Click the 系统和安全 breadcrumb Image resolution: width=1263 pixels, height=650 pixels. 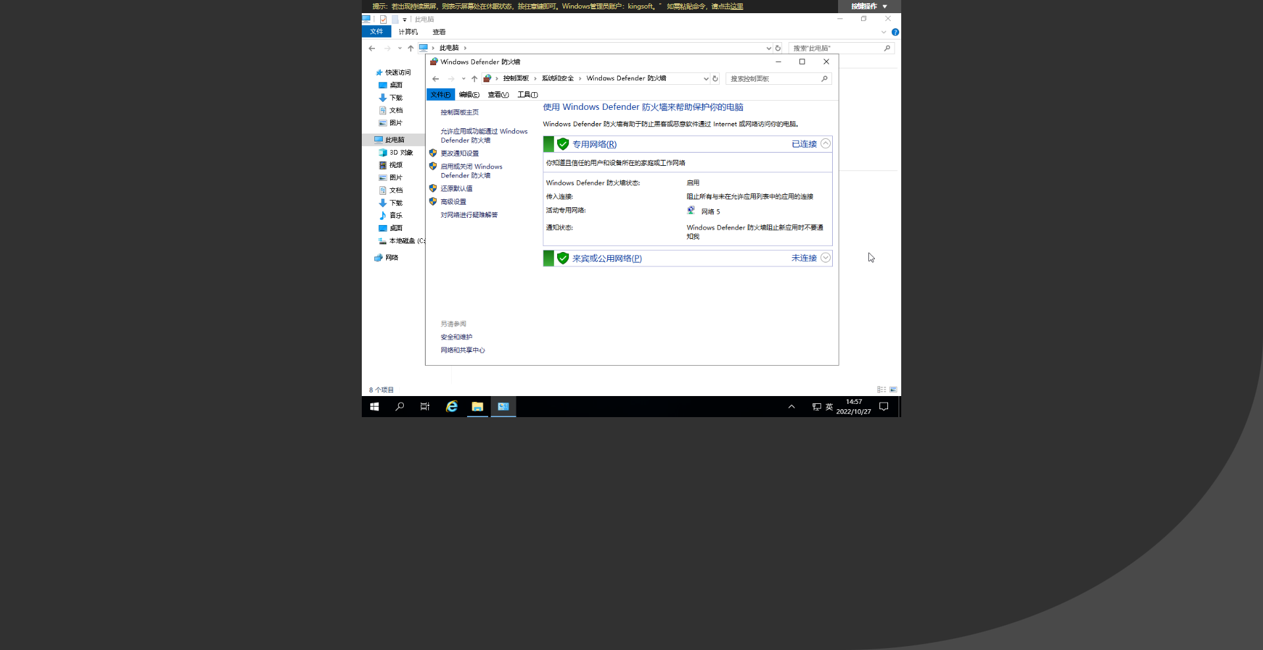(x=557, y=78)
